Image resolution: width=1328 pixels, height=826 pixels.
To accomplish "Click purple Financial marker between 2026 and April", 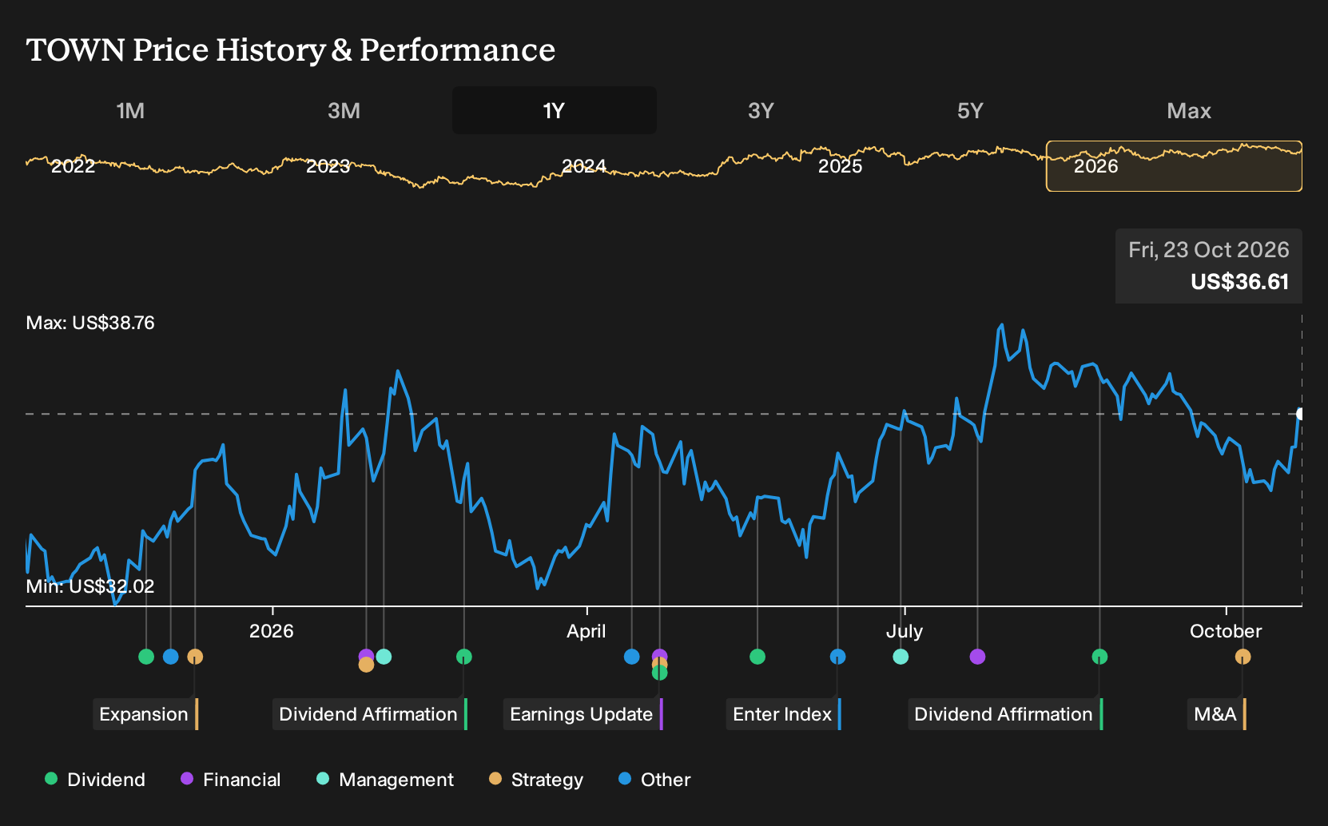I will [x=366, y=656].
